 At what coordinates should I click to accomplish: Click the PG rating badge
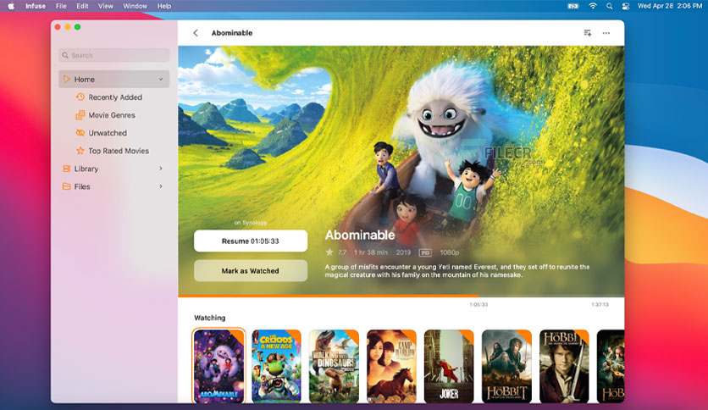pos(425,253)
